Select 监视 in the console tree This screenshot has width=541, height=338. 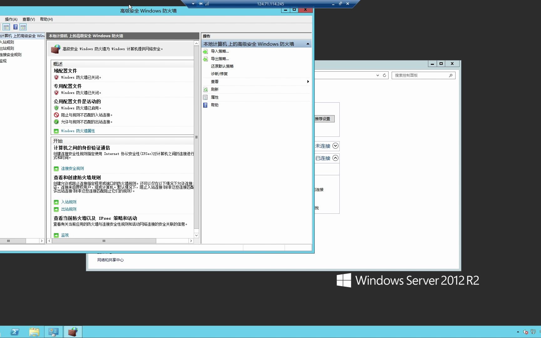[3, 61]
